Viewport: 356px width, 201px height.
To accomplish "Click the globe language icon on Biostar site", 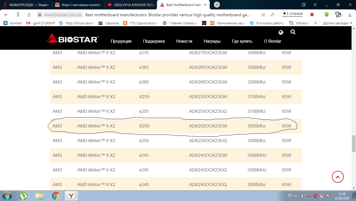I will click(x=281, y=32).
